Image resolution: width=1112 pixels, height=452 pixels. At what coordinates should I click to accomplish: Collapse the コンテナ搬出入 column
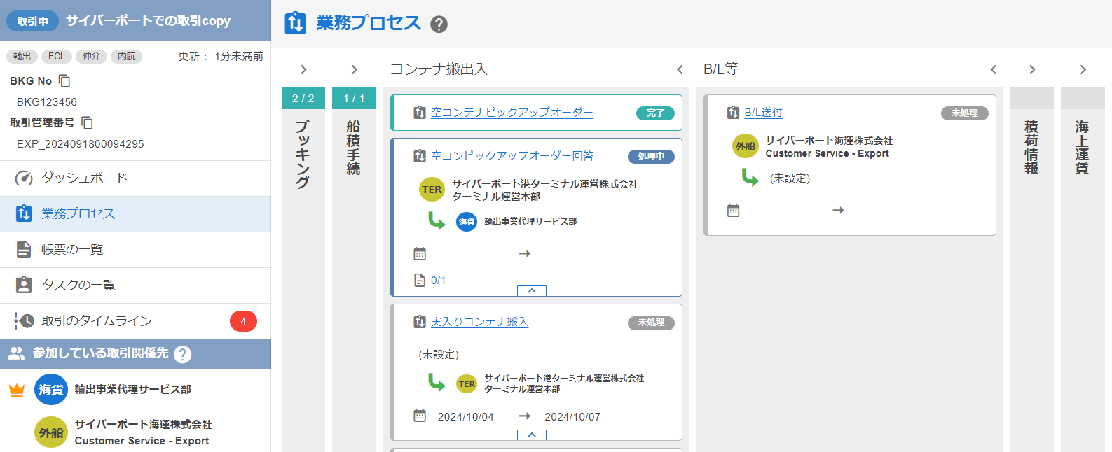(680, 70)
